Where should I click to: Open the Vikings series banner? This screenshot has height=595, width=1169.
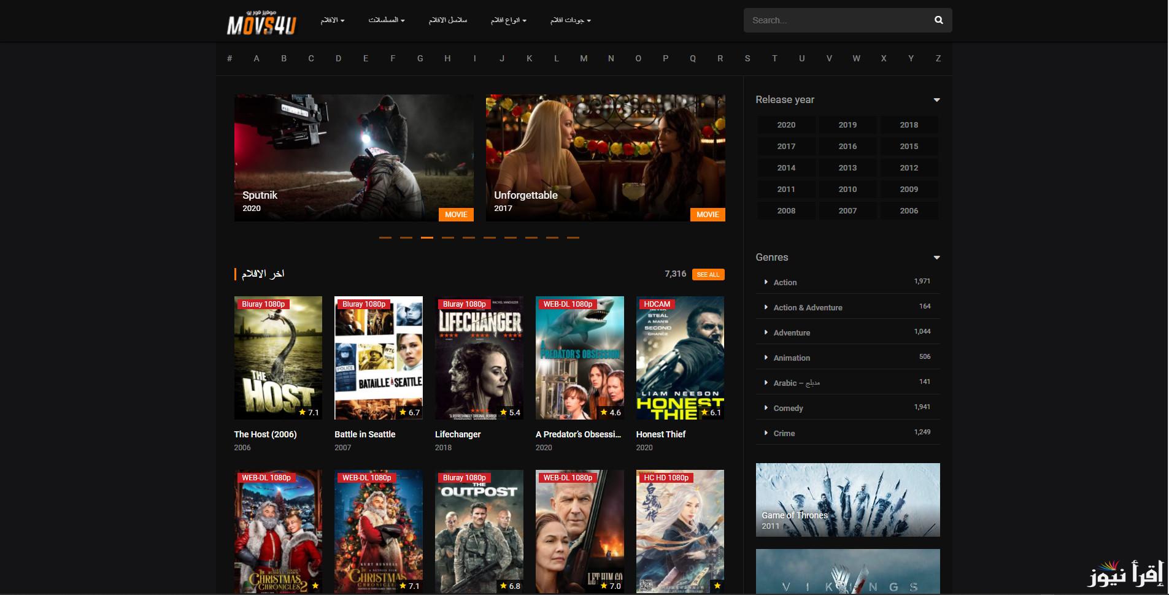(x=847, y=572)
